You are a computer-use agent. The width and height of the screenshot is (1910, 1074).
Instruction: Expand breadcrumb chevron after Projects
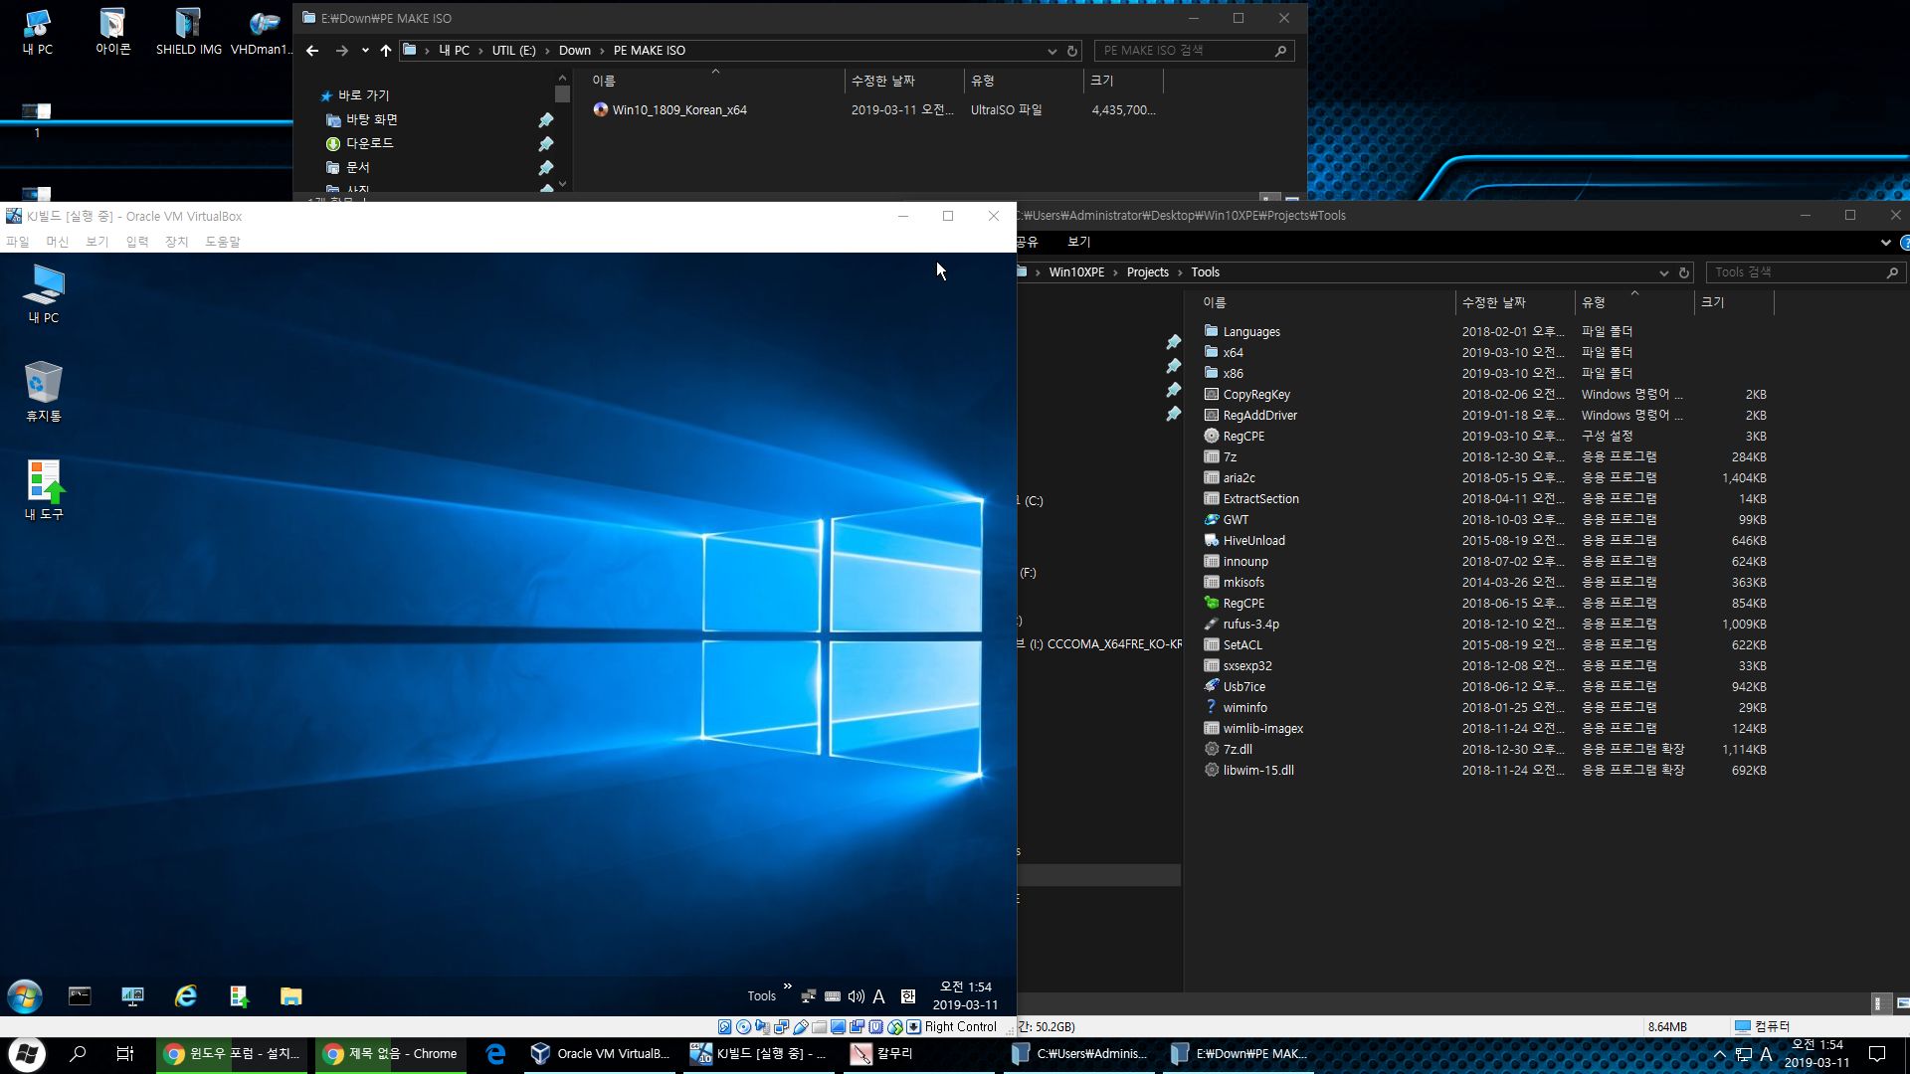[1180, 272]
